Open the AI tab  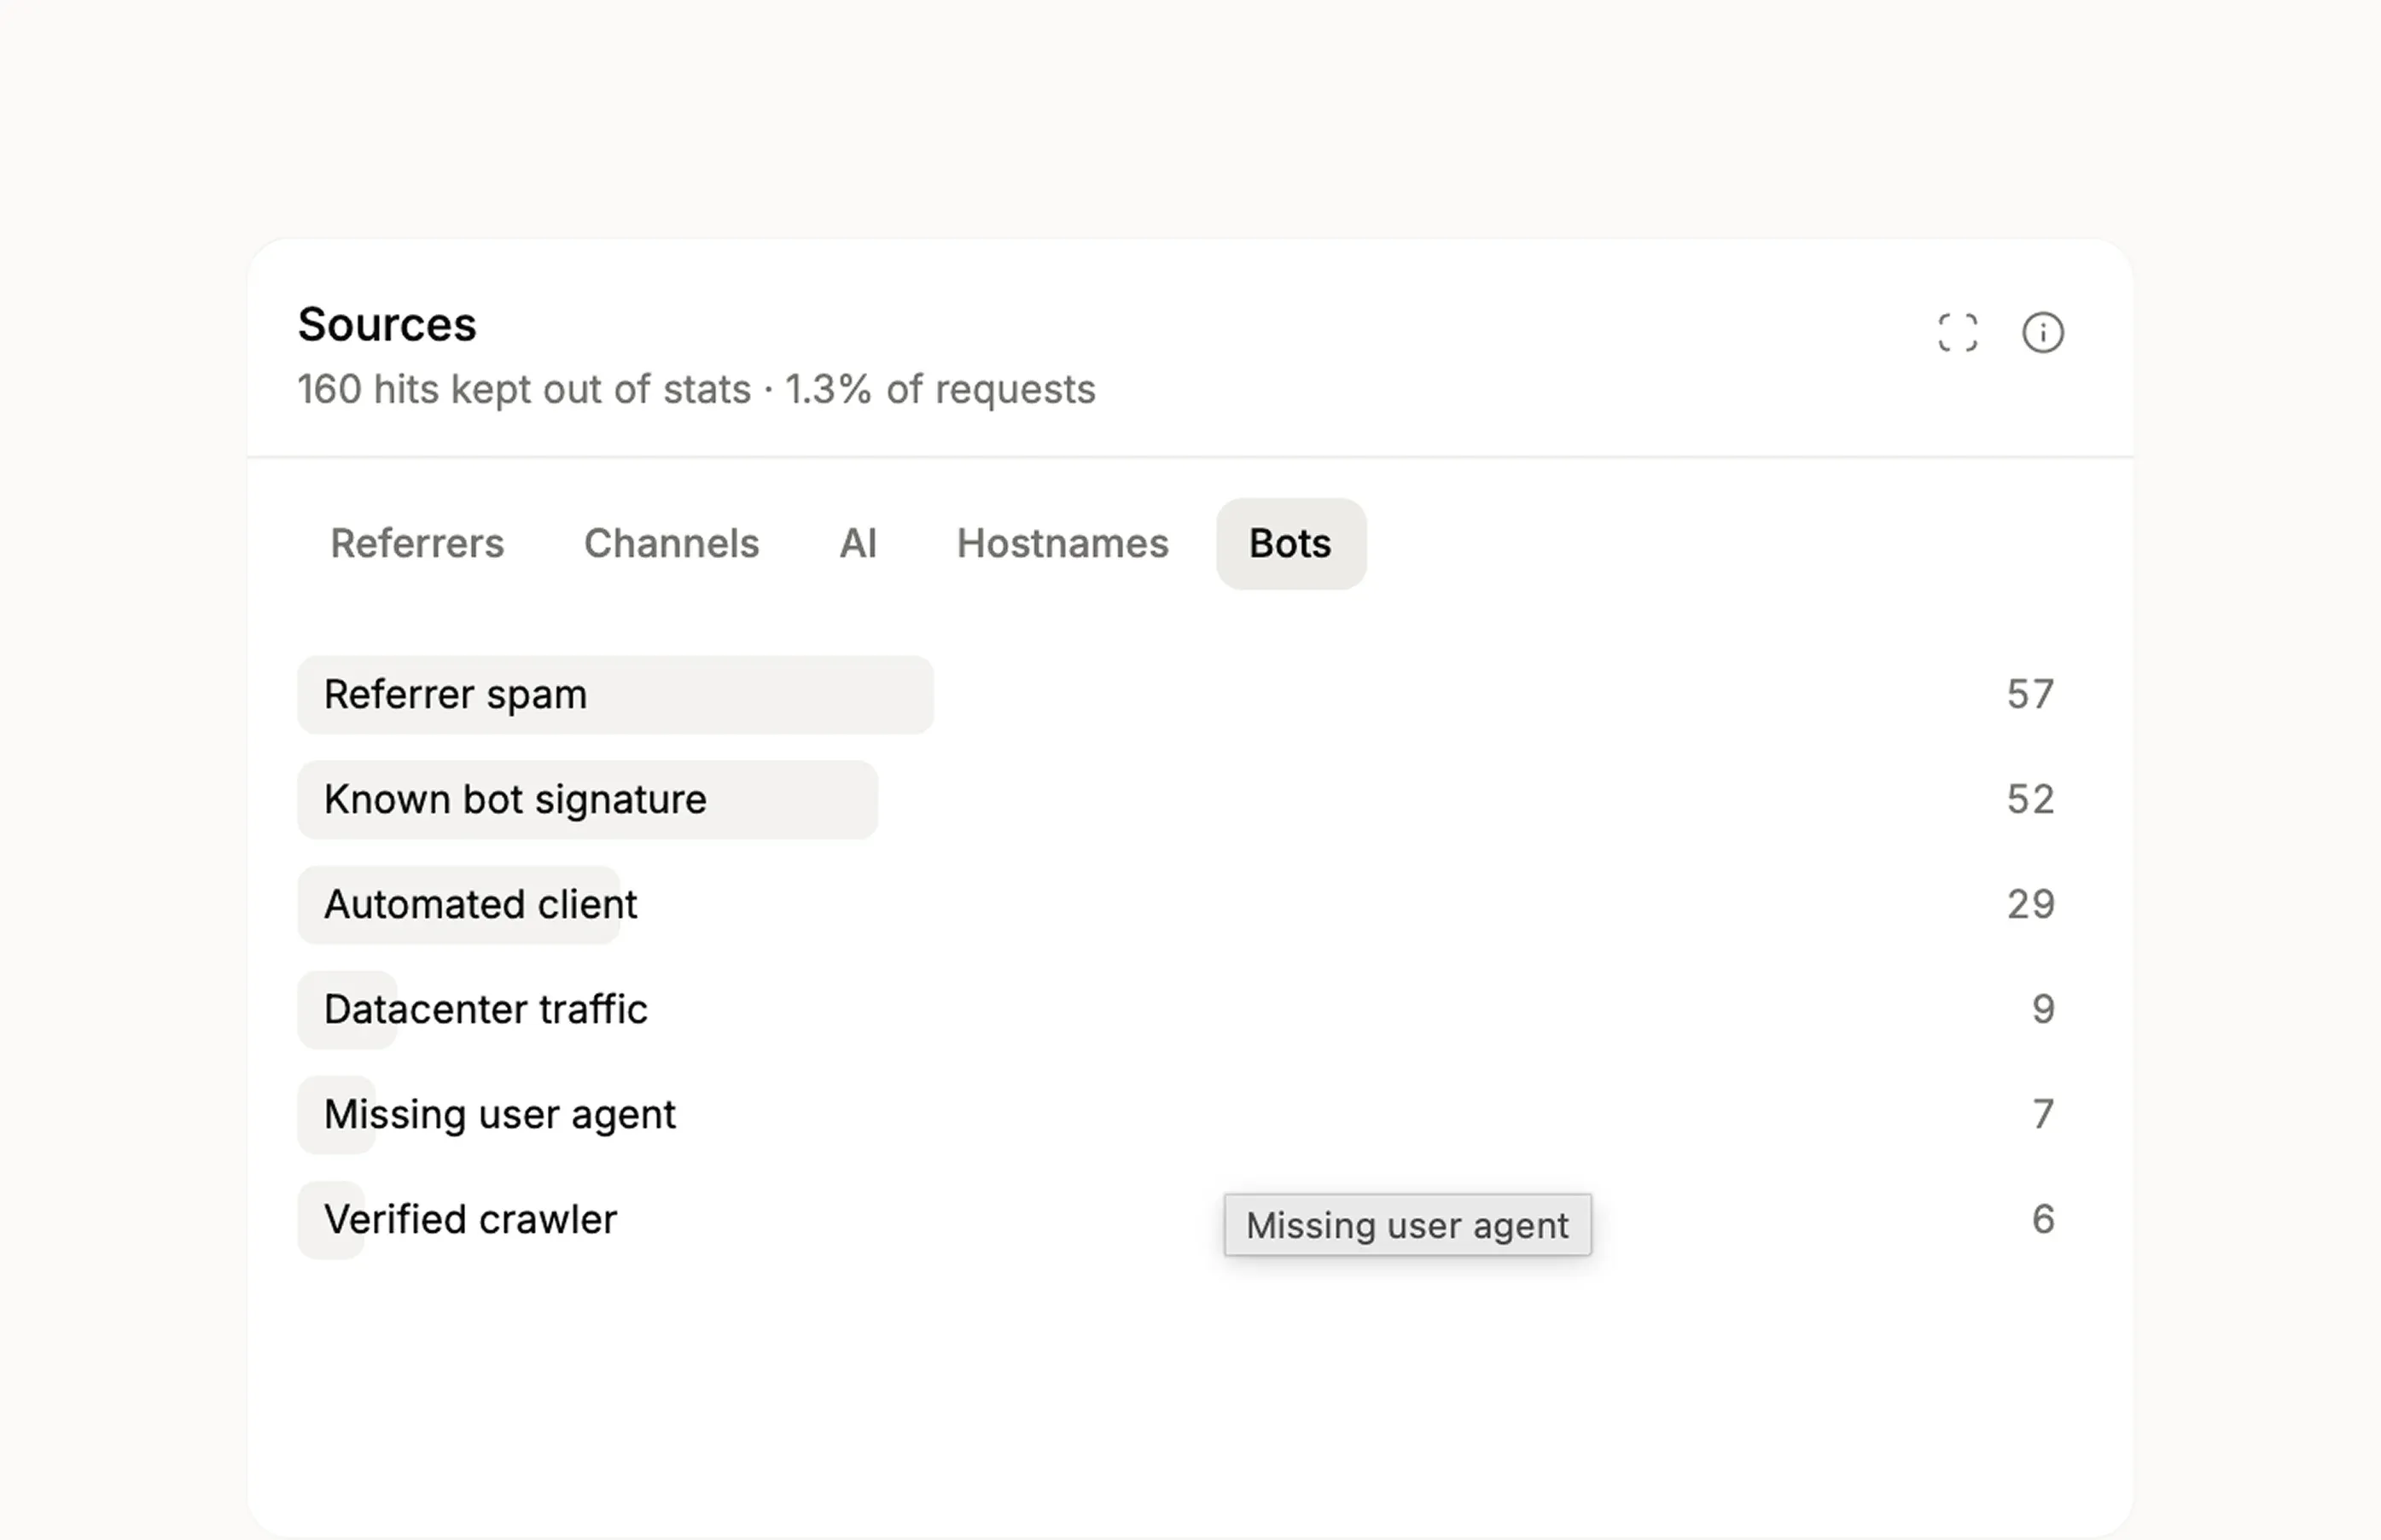[x=858, y=544]
